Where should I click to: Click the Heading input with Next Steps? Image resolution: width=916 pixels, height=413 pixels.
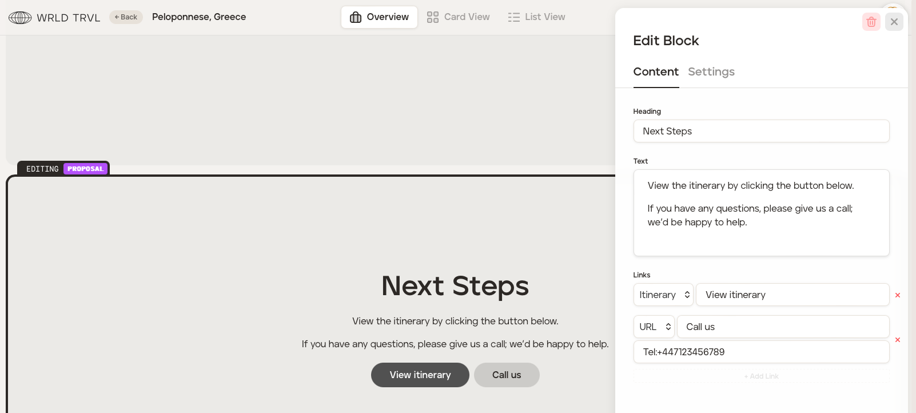[x=761, y=131]
